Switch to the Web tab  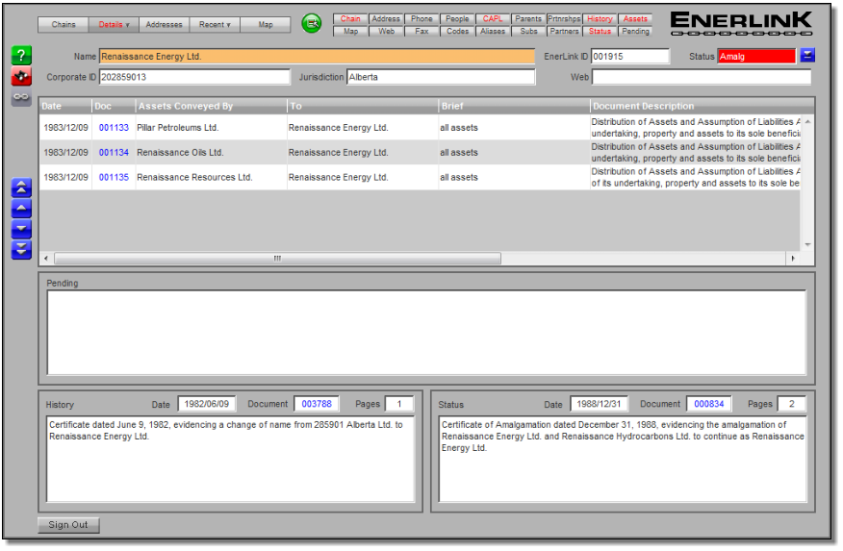[x=386, y=31]
